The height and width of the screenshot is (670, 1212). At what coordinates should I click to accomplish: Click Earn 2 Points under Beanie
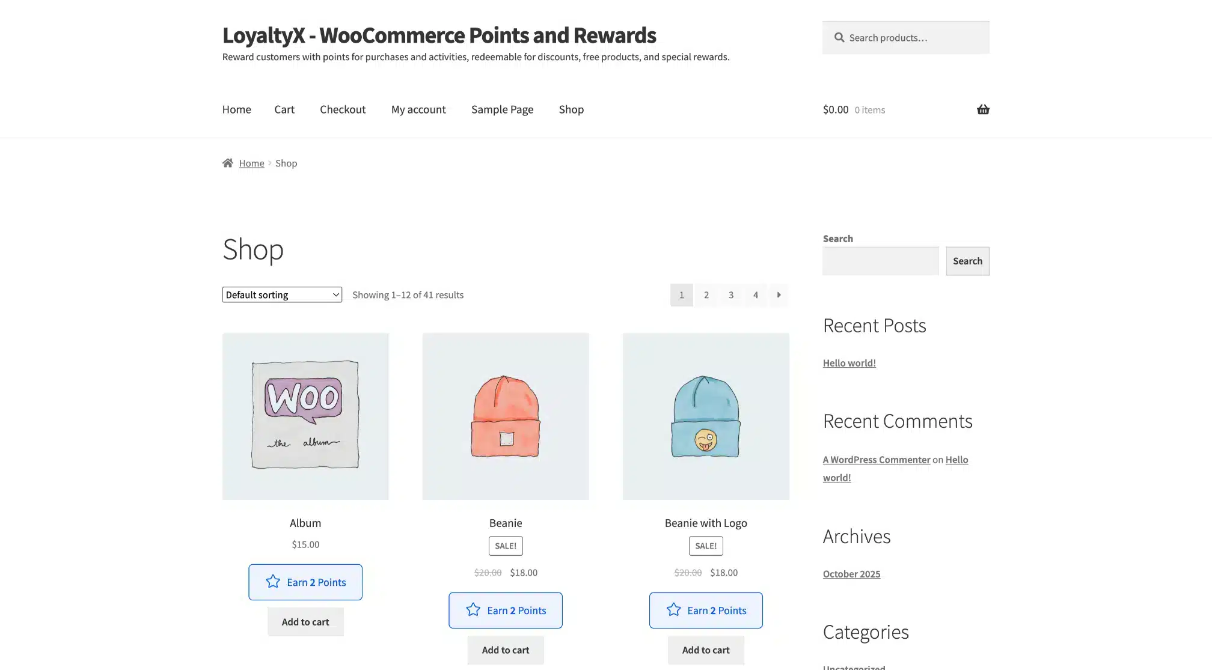pyautogui.click(x=506, y=610)
